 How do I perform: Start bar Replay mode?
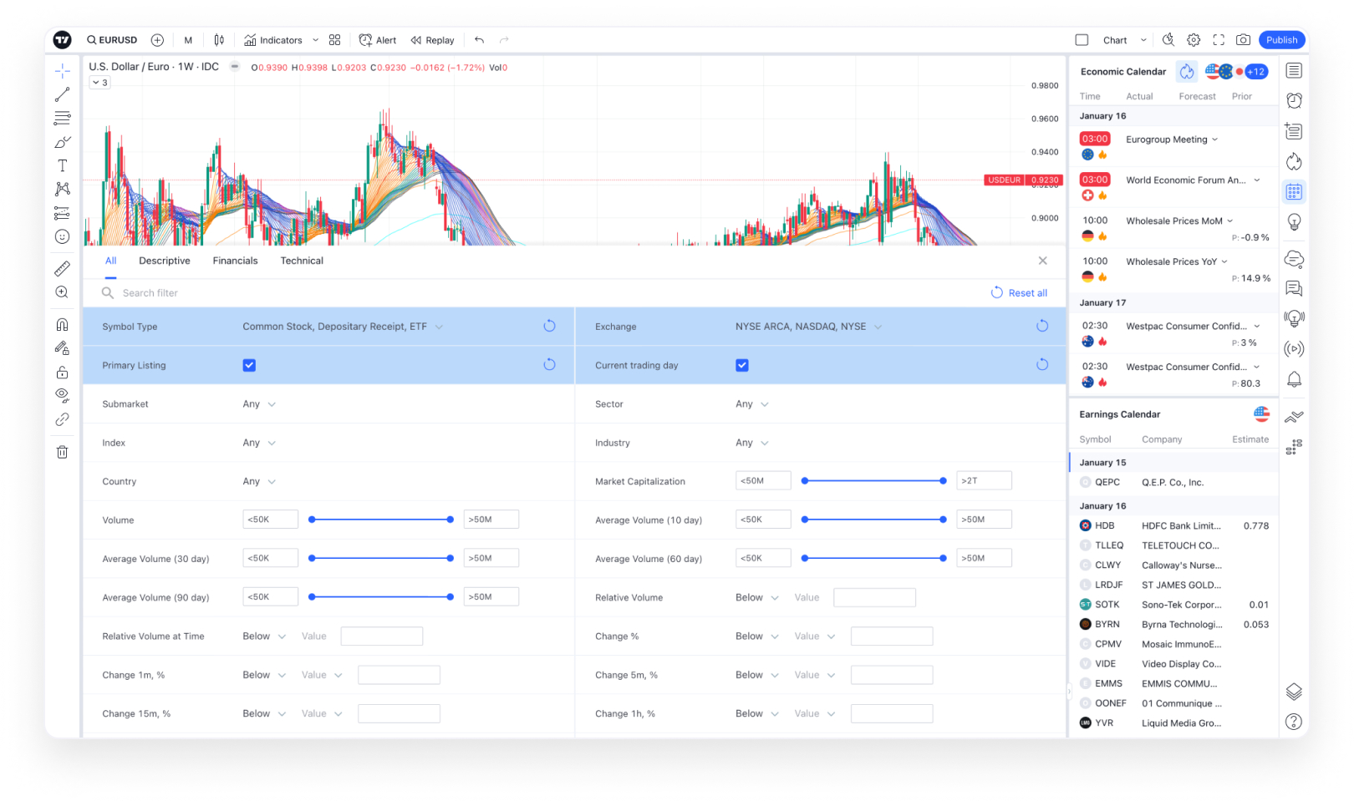[432, 39]
